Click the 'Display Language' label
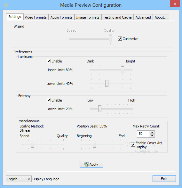 click(46, 179)
